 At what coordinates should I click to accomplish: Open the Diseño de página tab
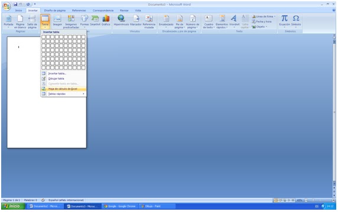coord(55,11)
